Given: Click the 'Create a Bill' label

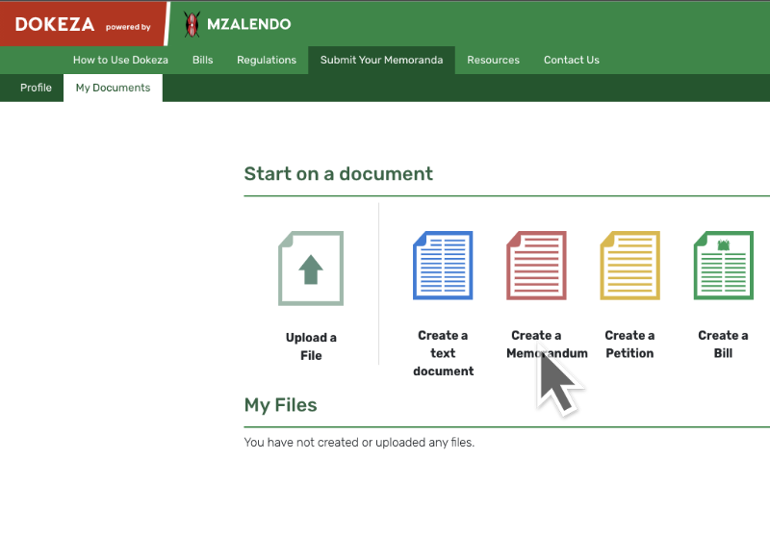Looking at the screenshot, I should (723, 345).
